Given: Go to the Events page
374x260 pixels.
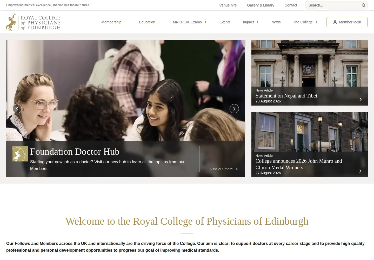Looking at the screenshot, I should point(225,22).
